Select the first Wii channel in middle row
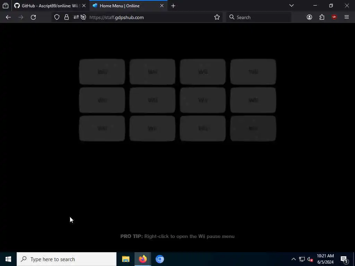Image resolution: width=355 pixels, height=266 pixels. point(102,100)
